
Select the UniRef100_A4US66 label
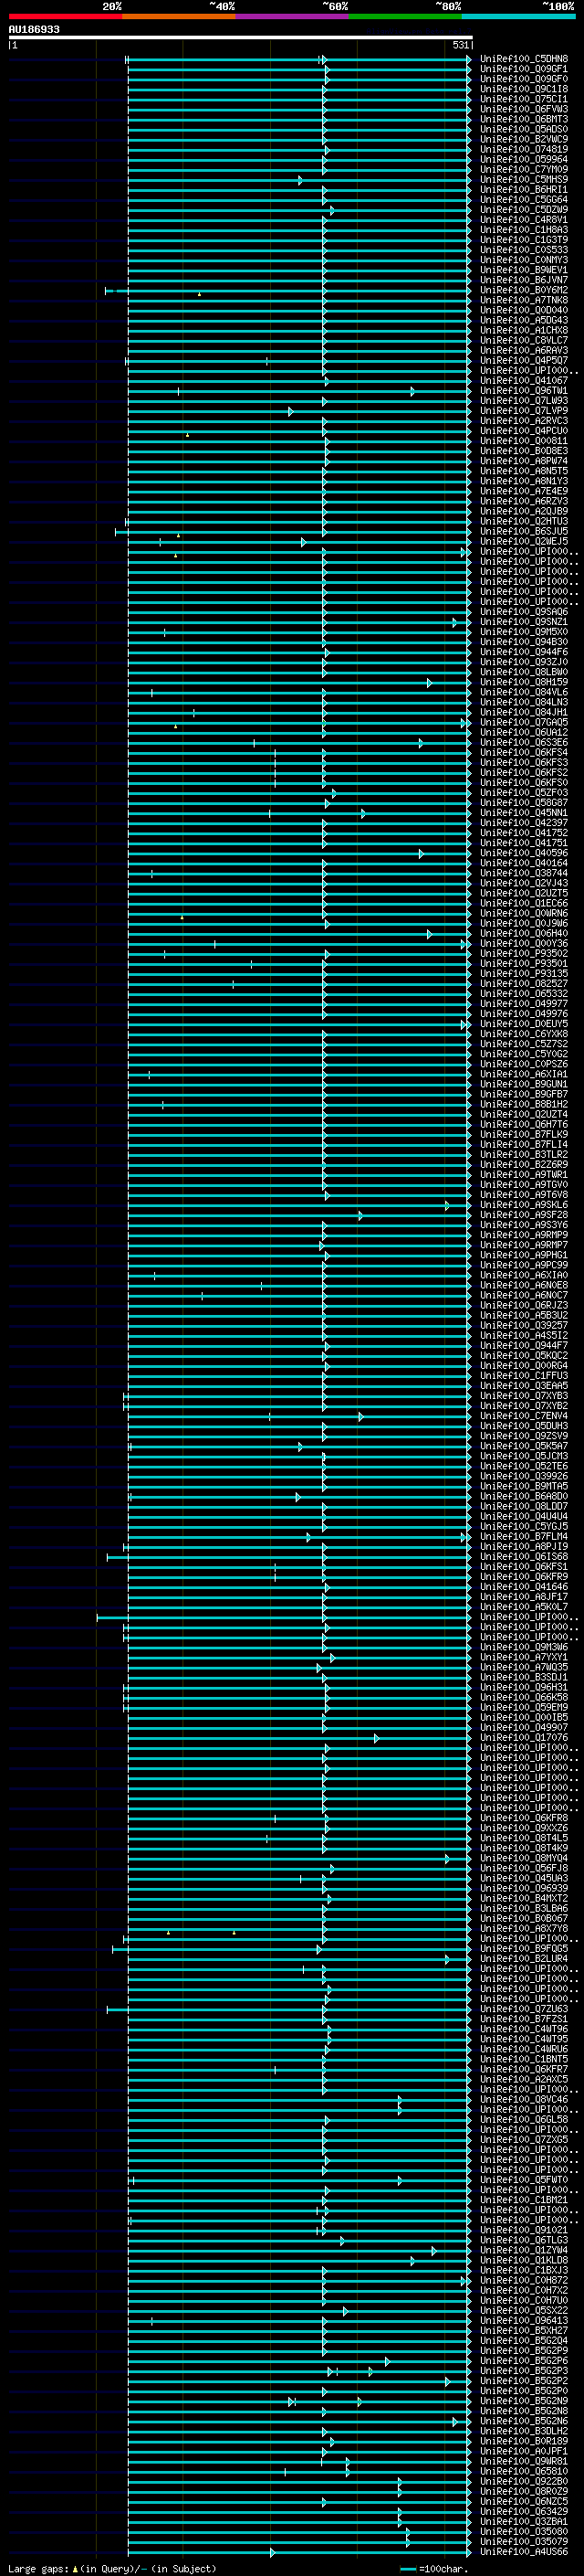(x=524, y=2552)
